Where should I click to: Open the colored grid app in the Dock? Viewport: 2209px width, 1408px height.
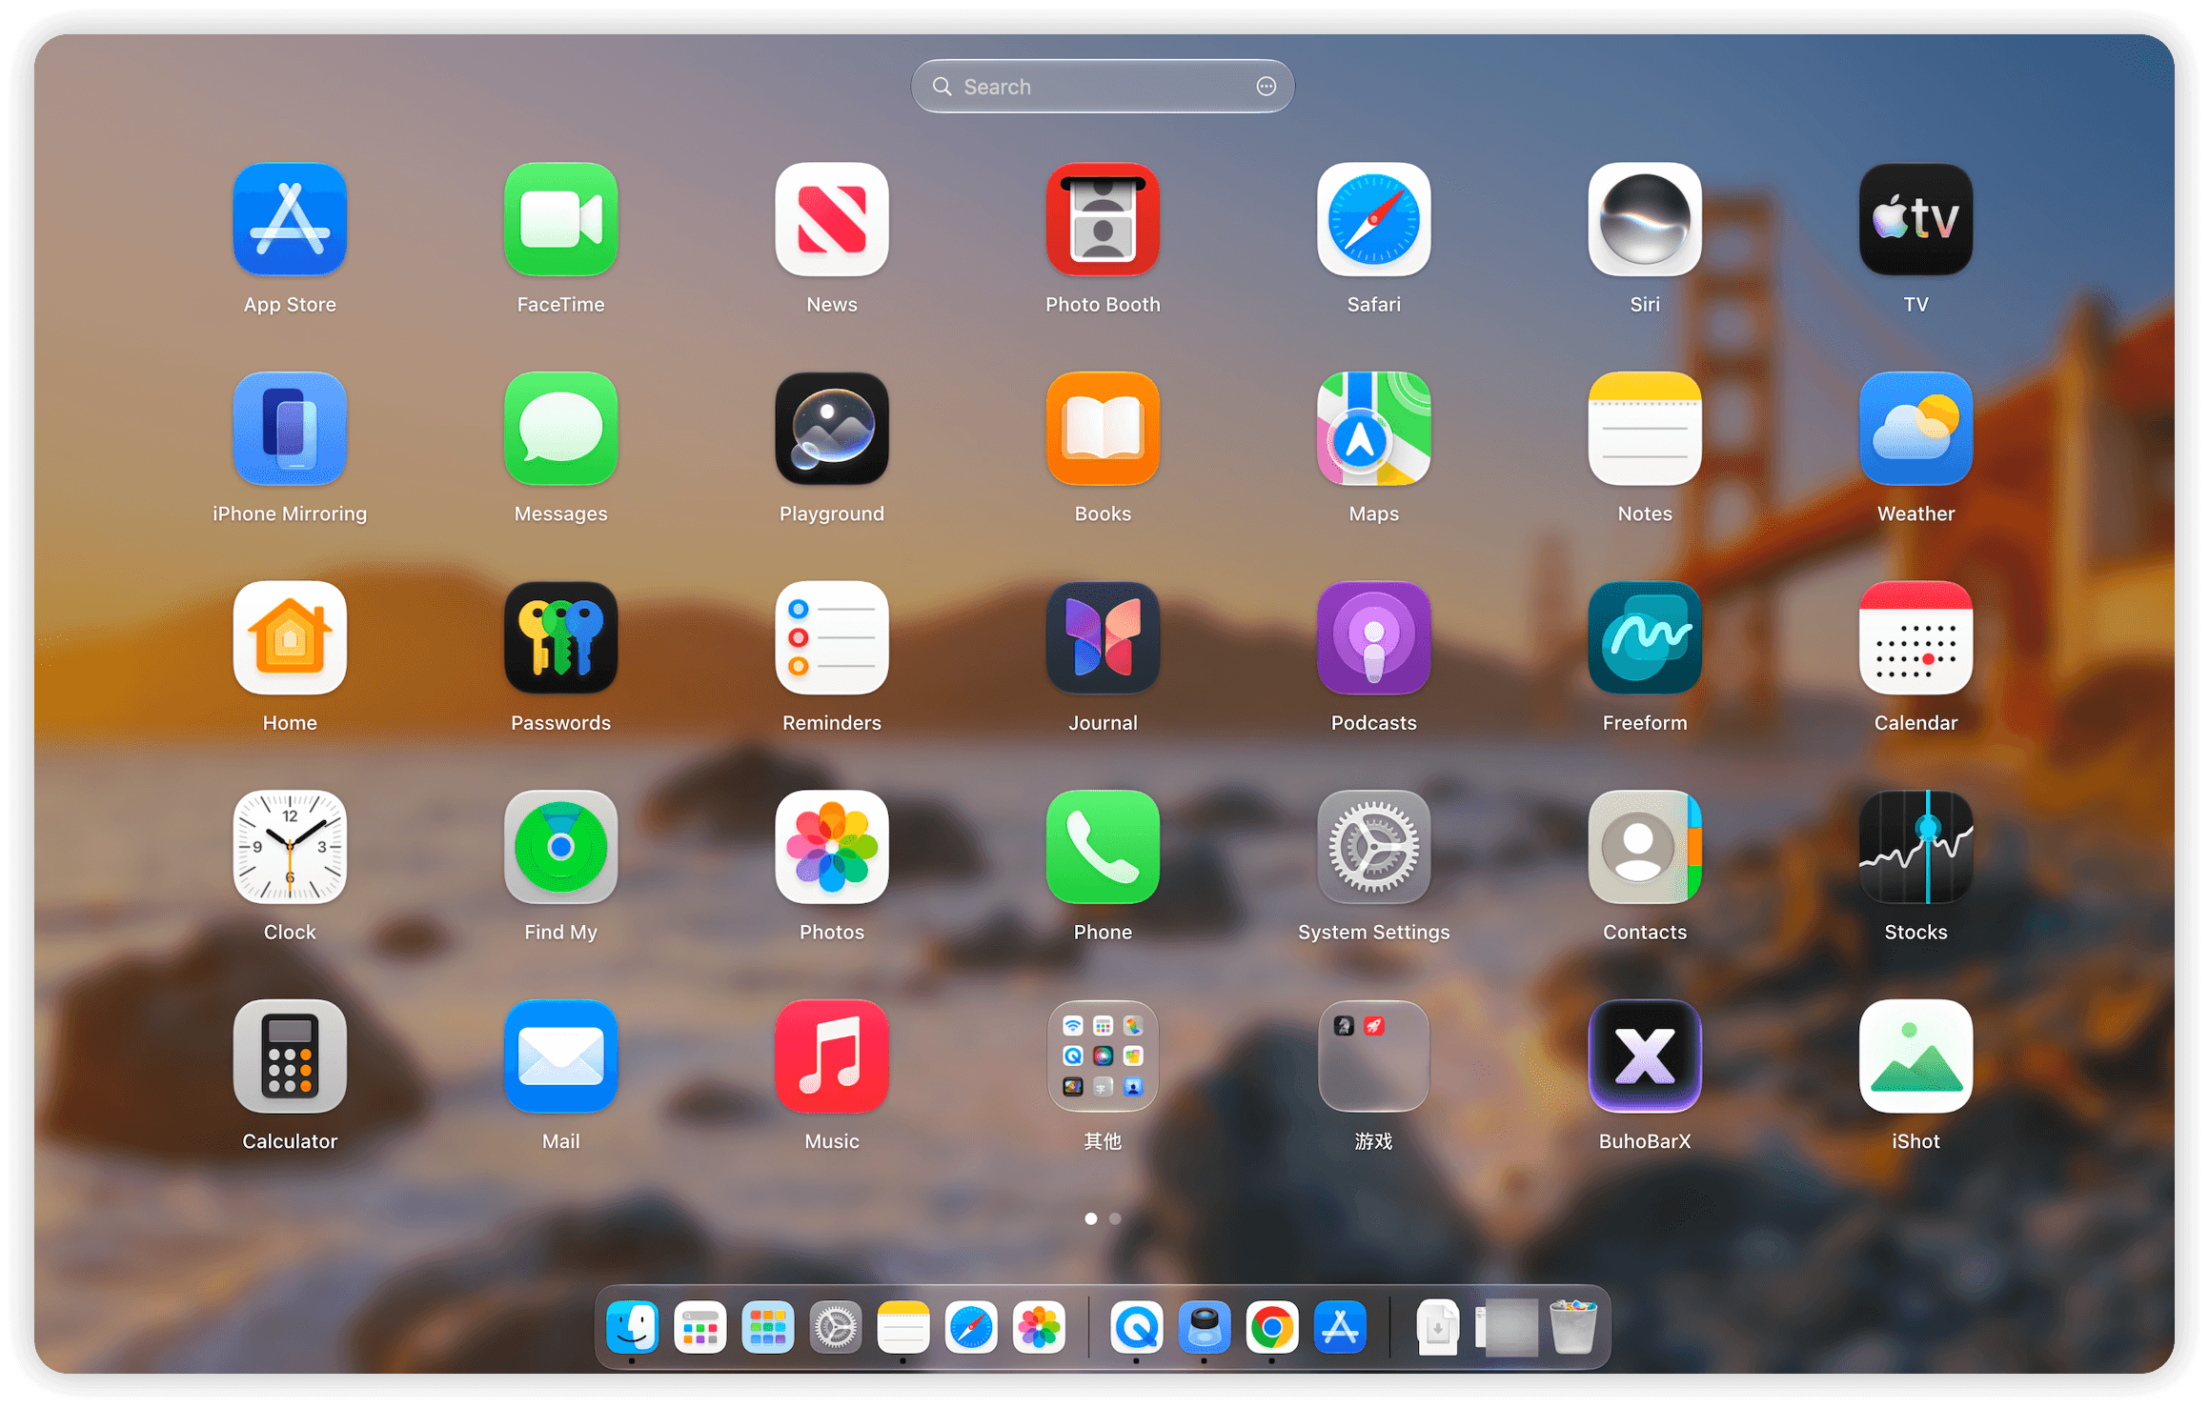tap(768, 1327)
